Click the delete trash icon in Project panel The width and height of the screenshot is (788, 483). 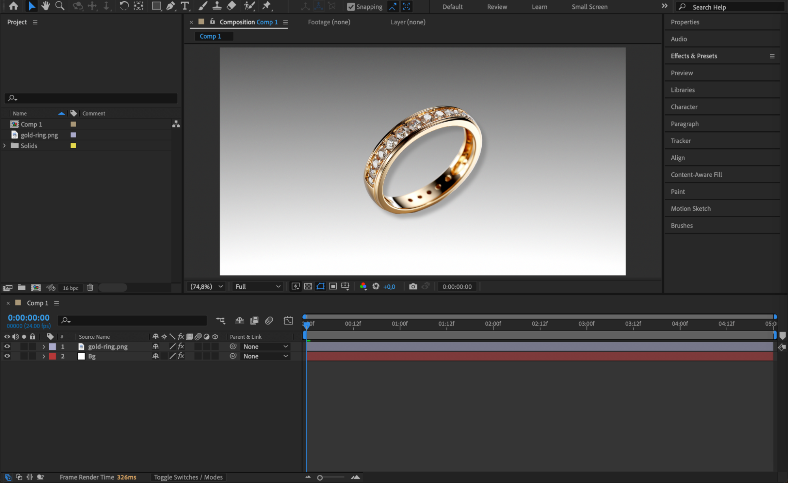click(x=90, y=287)
